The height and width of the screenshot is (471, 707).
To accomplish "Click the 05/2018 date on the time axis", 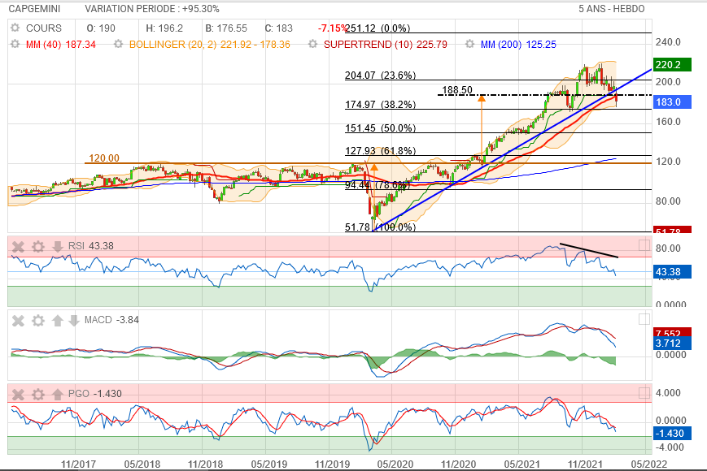I will pyautogui.click(x=142, y=464).
